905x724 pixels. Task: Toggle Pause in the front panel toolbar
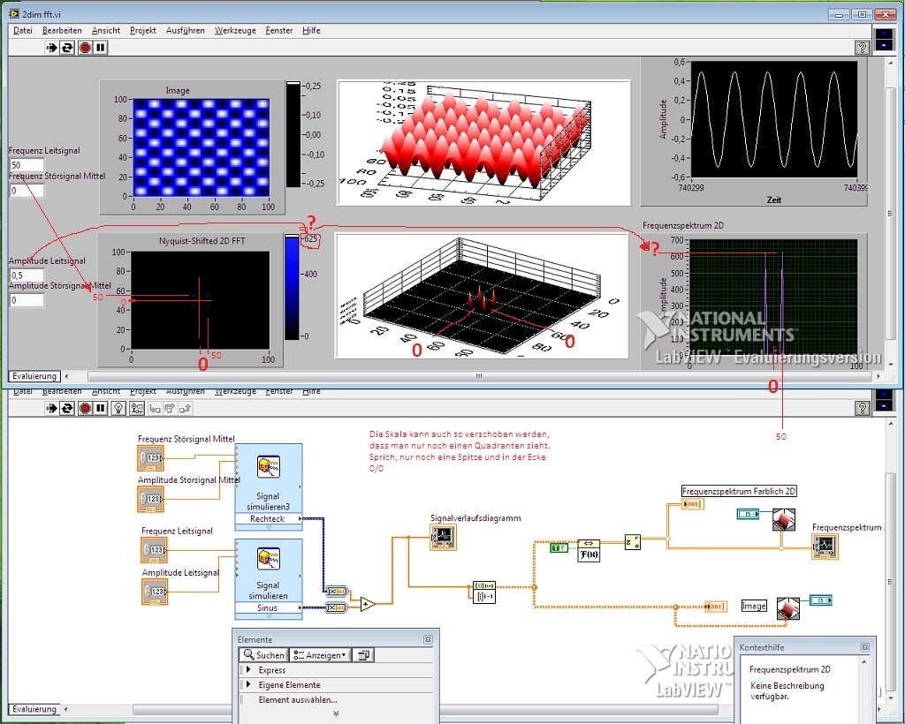[101, 48]
